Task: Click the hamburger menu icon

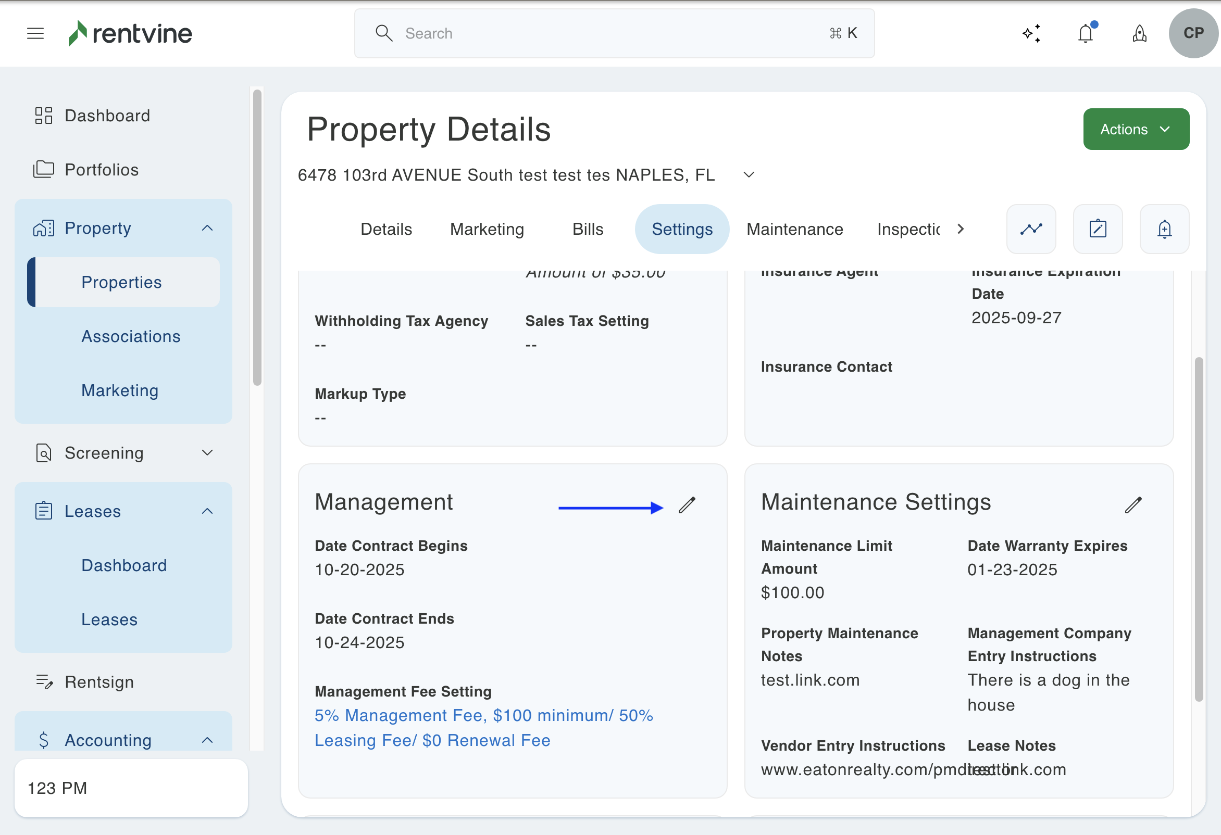Action: coord(35,34)
